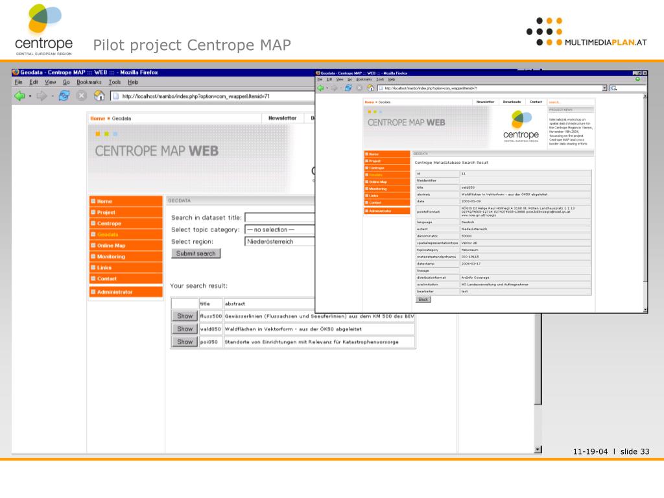
Task: Click Home breadcrumb link in large window
Action: point(97,119)
